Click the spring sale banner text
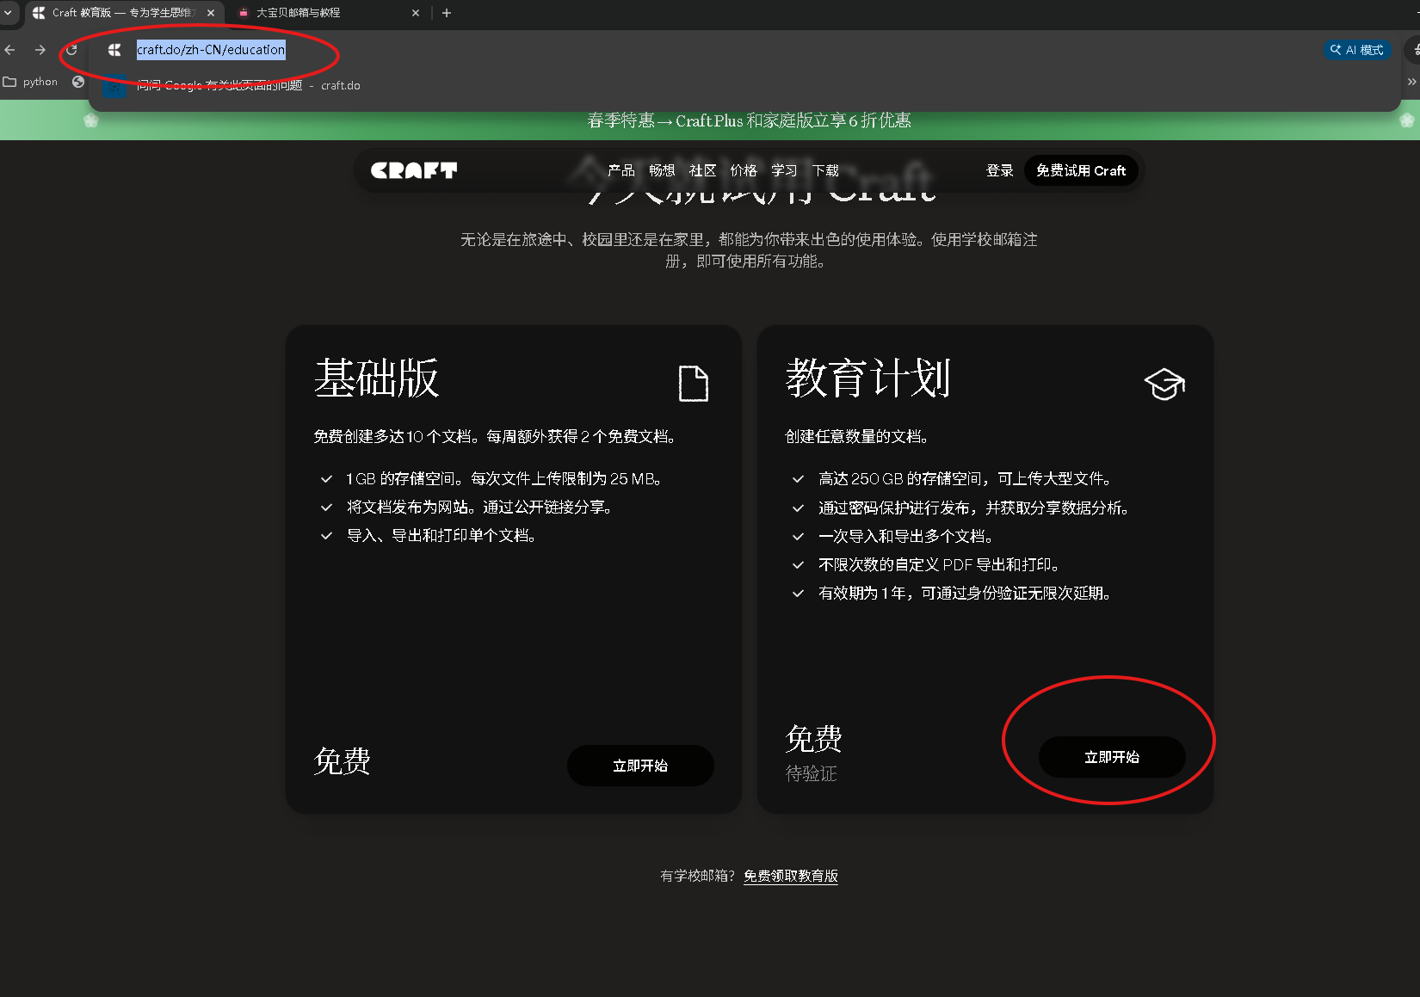Viewport: 1420px width, 997px height. tap(749, 120)
